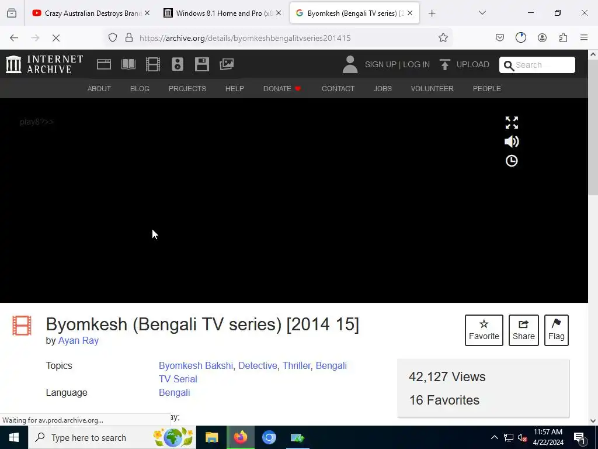The image size is (598, 449).
Task: Click the SIGN UP link
Action: coord(381,64)
